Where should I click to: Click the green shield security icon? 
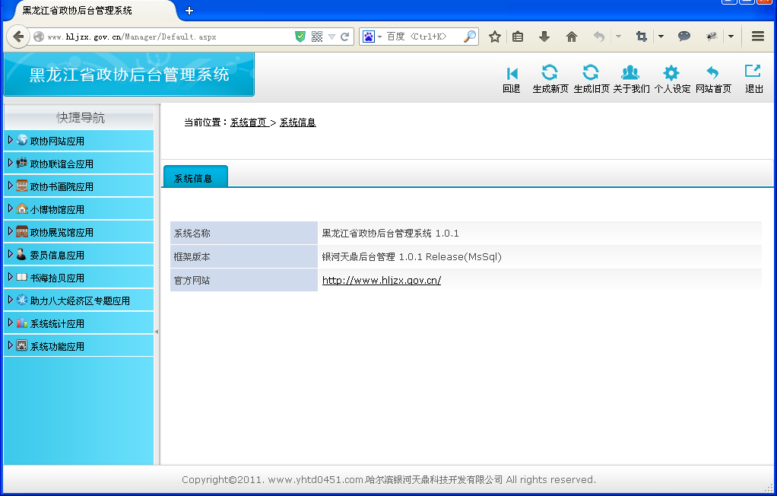coord(300,37)
